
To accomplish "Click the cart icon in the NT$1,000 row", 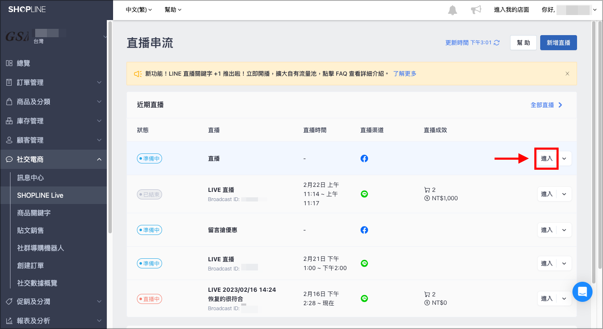I will click(x=427, y=190).
